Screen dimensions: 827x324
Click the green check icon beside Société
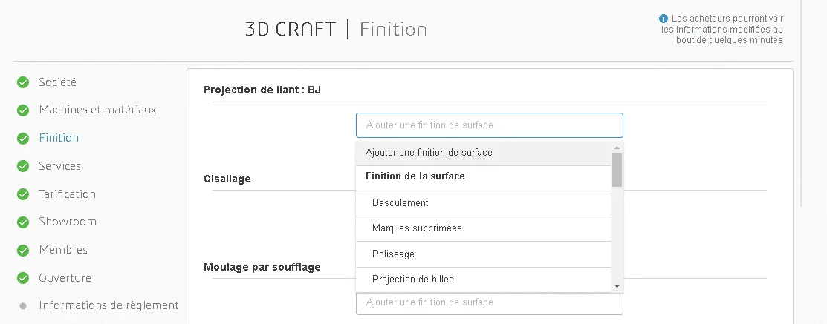point(23,82)
